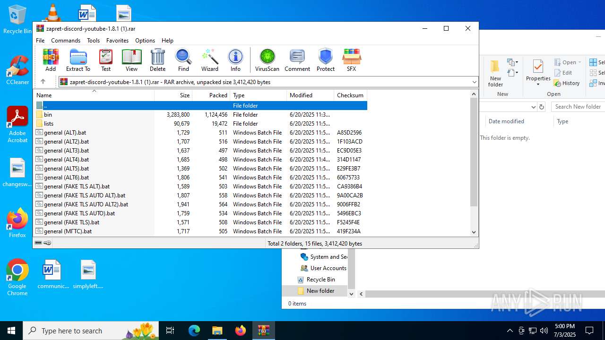Image resolution: width=605 pixels, height=340 pixels.
Task: Launch the Wizard wand icon
Action: 210,60
